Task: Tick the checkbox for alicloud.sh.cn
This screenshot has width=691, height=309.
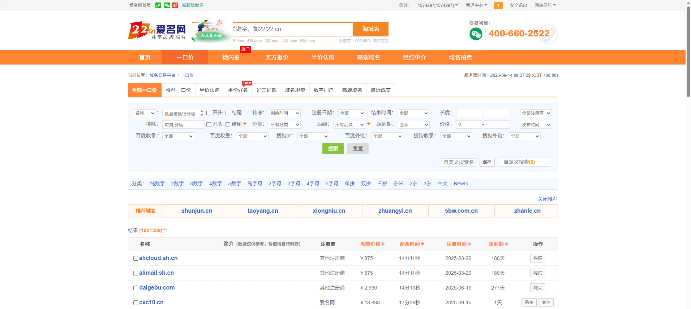Action: [x=136, y=259]
